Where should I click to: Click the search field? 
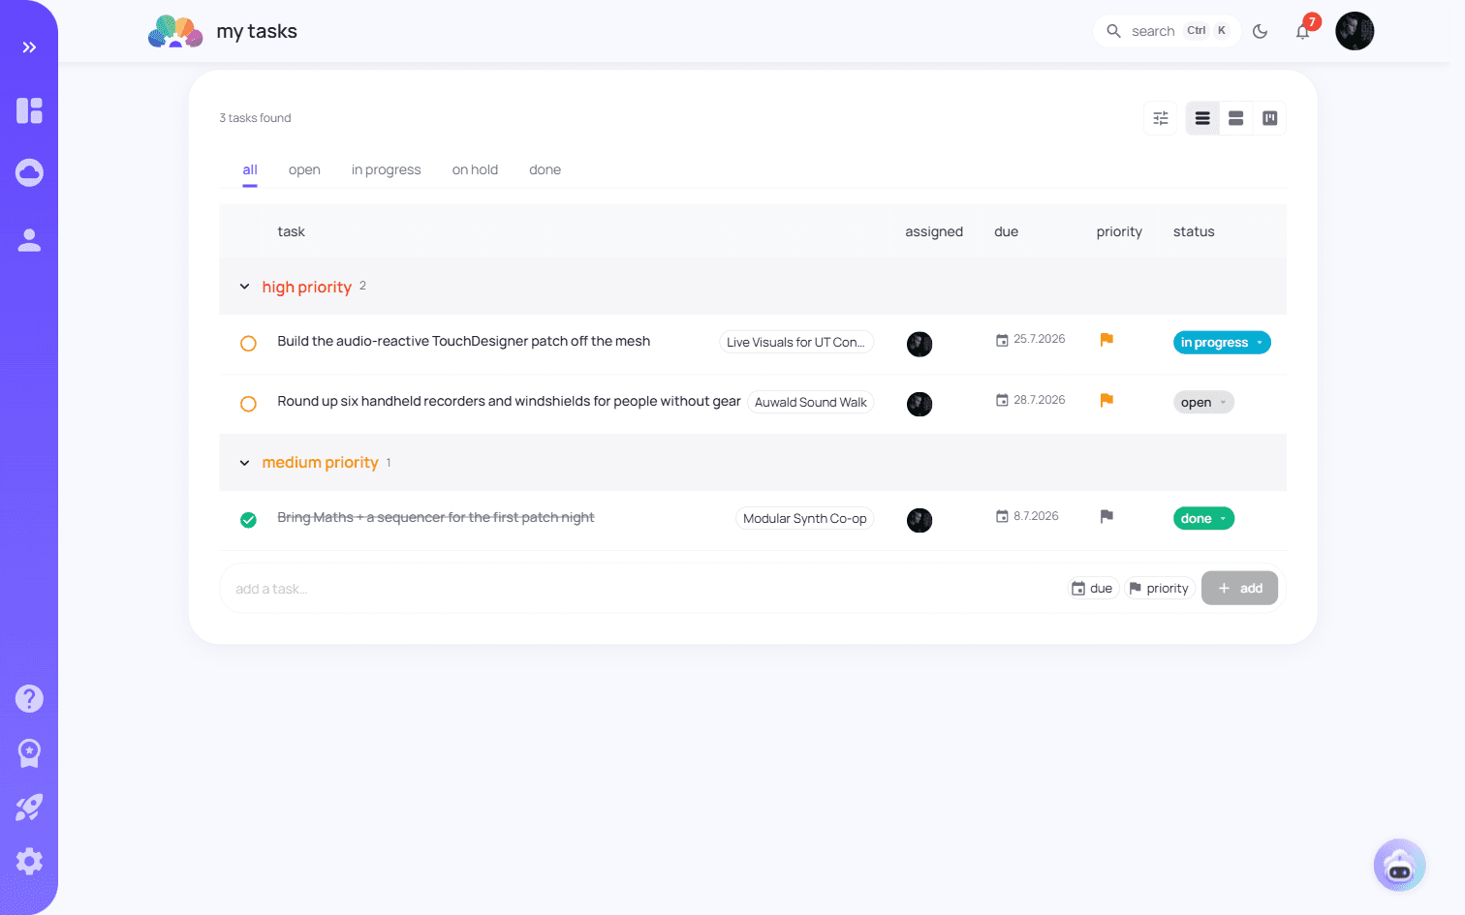(1167, 31)
